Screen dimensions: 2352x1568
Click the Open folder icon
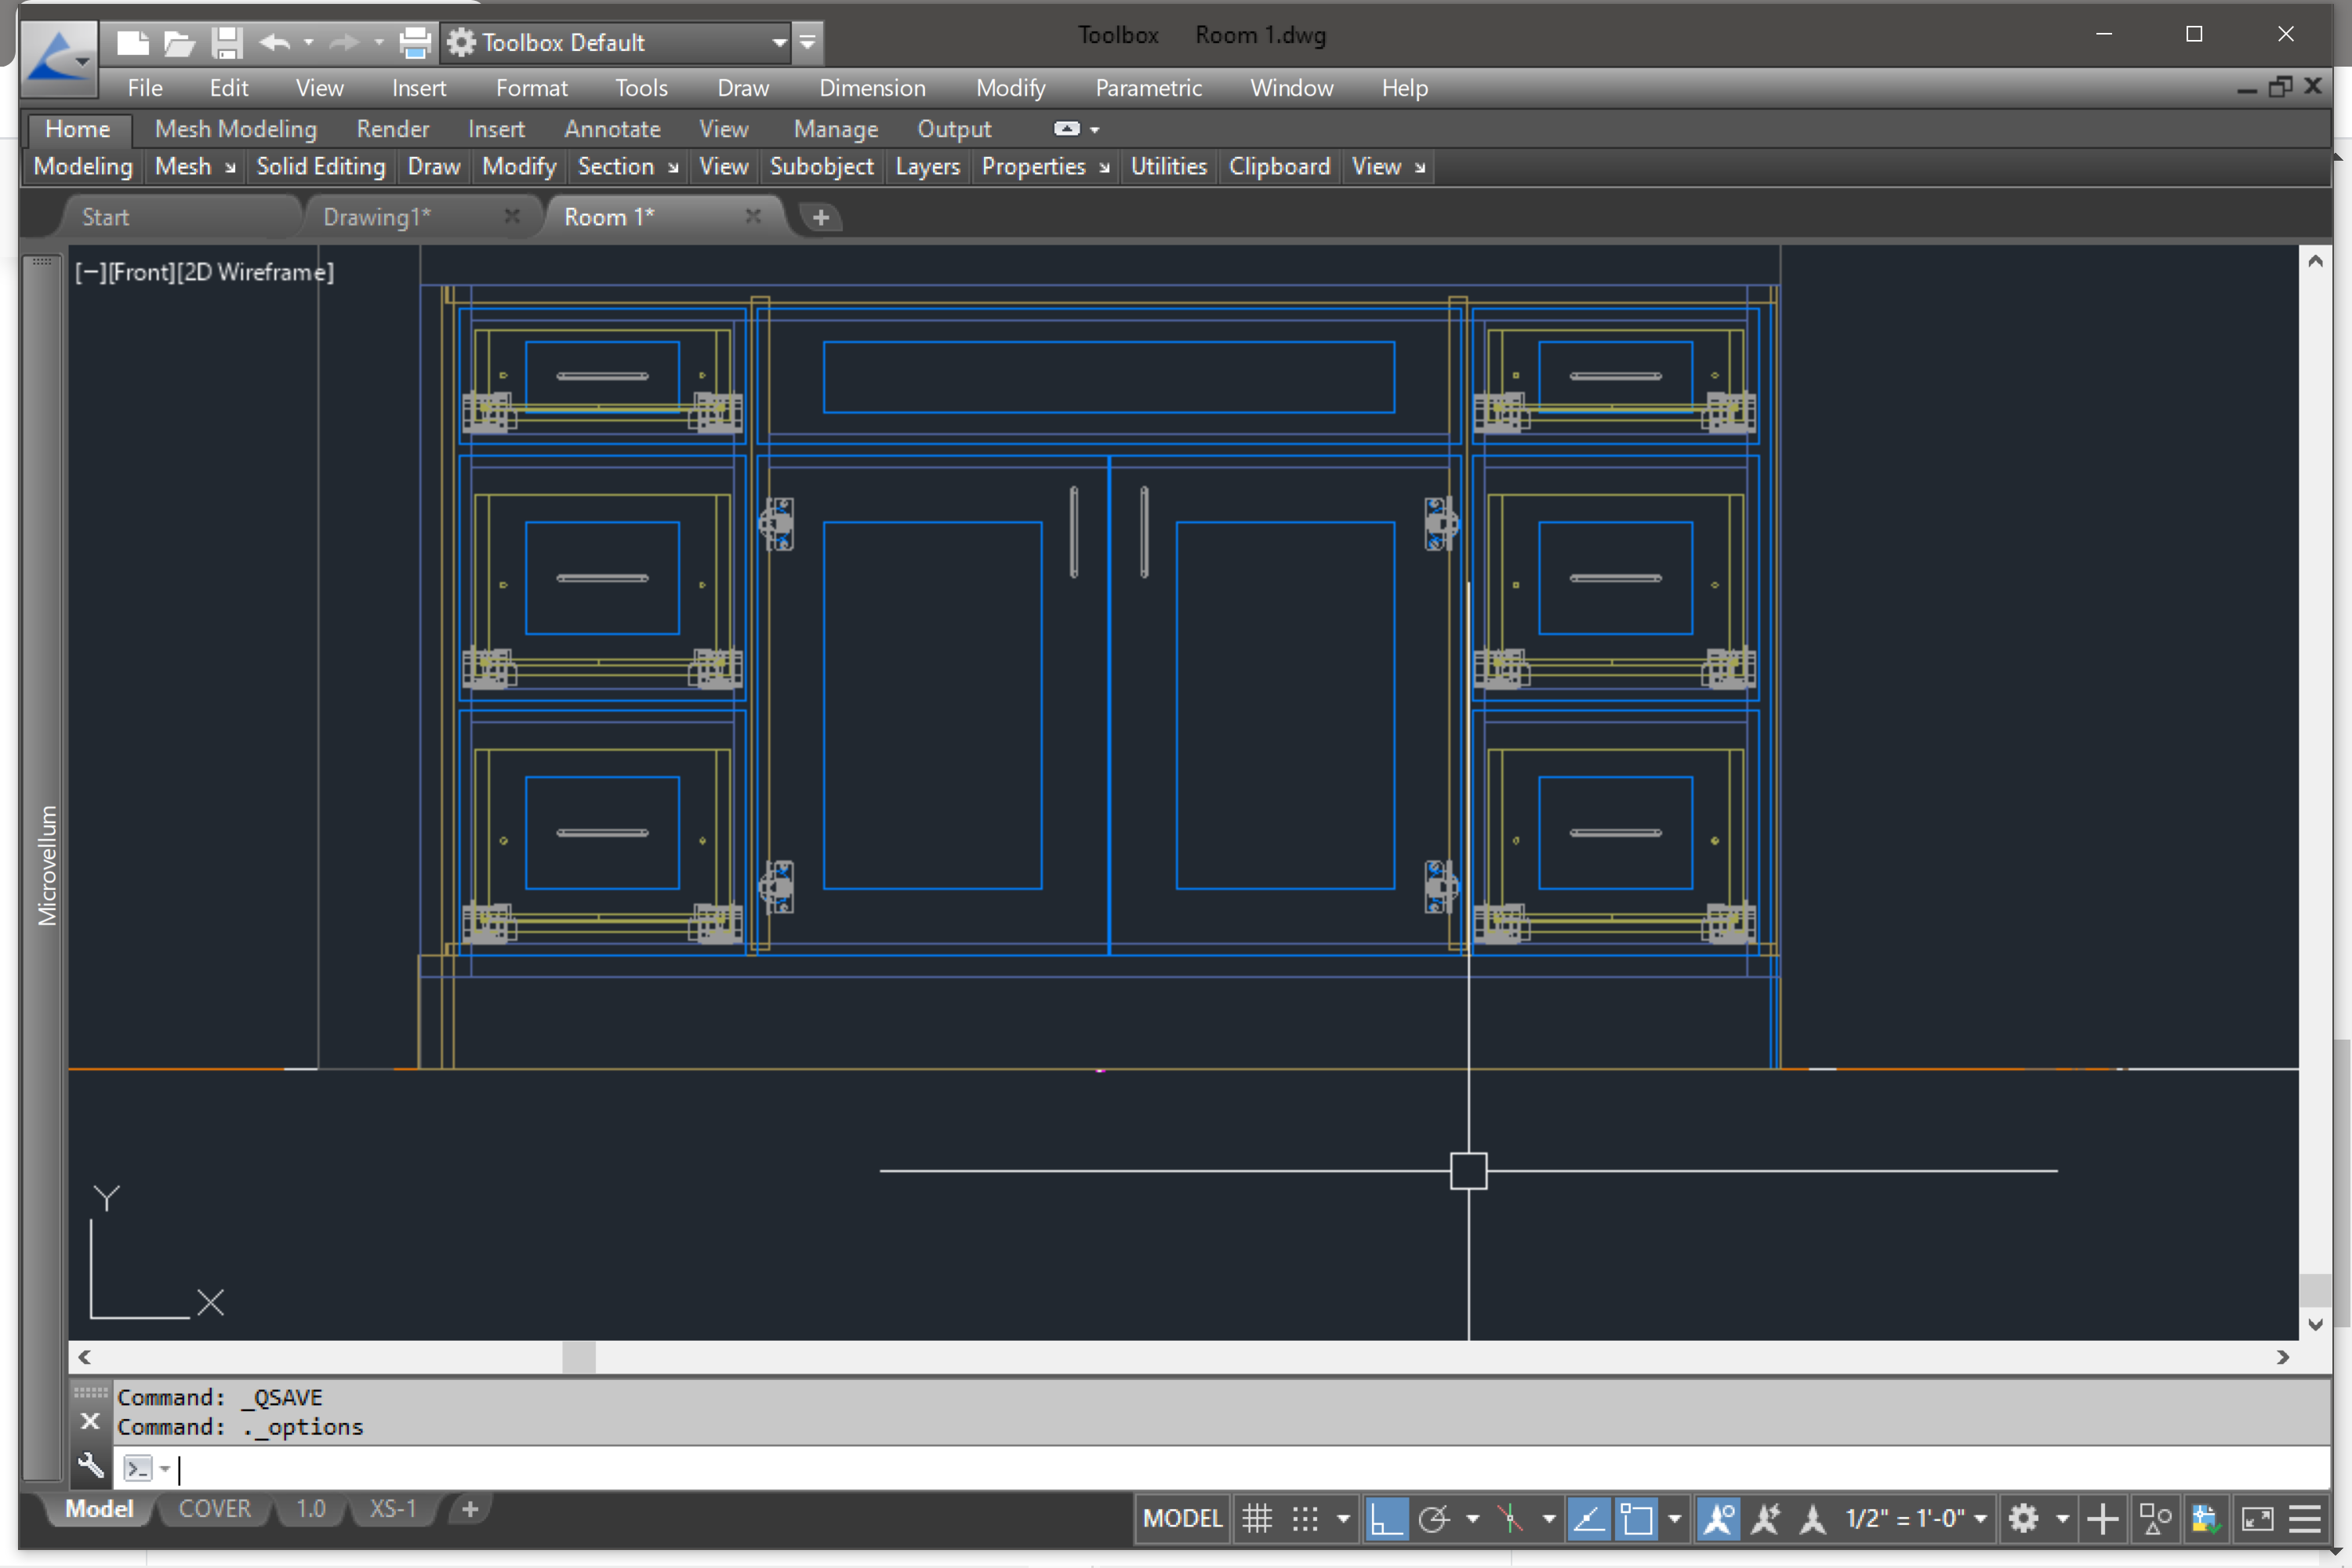tap(179, 42)
